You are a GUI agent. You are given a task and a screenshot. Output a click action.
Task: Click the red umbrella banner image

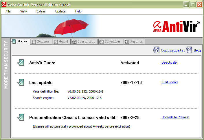[x=71, y=27]
